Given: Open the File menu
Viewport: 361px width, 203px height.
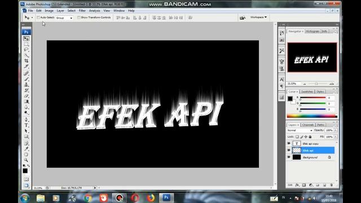Looking at the screenshot, I should 30,11.
